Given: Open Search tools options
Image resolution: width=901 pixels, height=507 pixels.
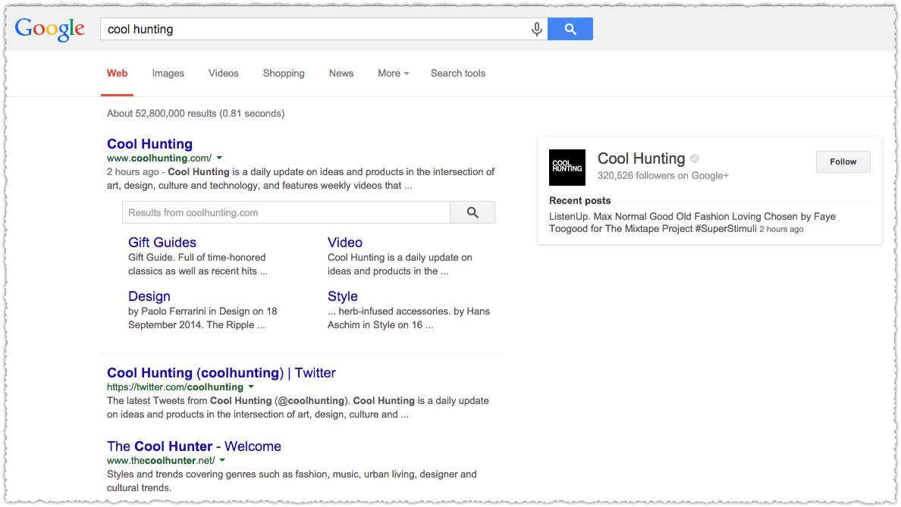Looking at the screenshot, I should tap(458, 74).
